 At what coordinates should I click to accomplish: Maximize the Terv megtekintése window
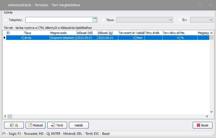pyautogui.click(x=201, y=5)
